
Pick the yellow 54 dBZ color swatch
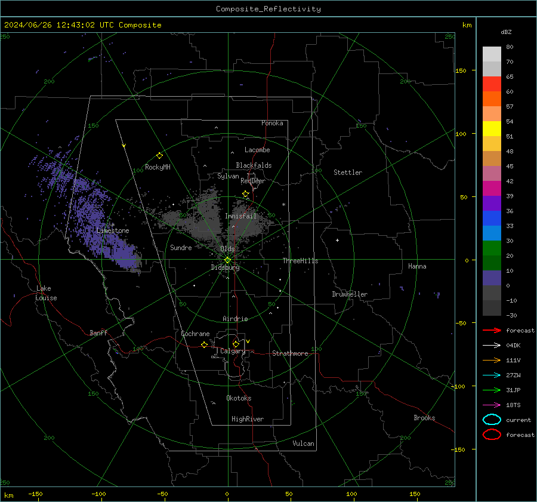[492, 128]
